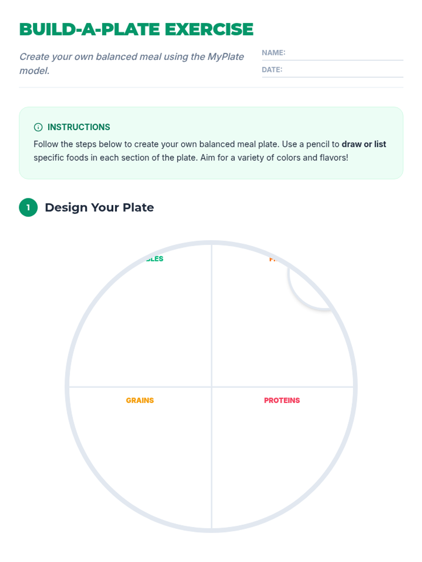Select the orange GRAINS label
The height and width of the screenshot is (562, 422).
[x=140, y=400]
